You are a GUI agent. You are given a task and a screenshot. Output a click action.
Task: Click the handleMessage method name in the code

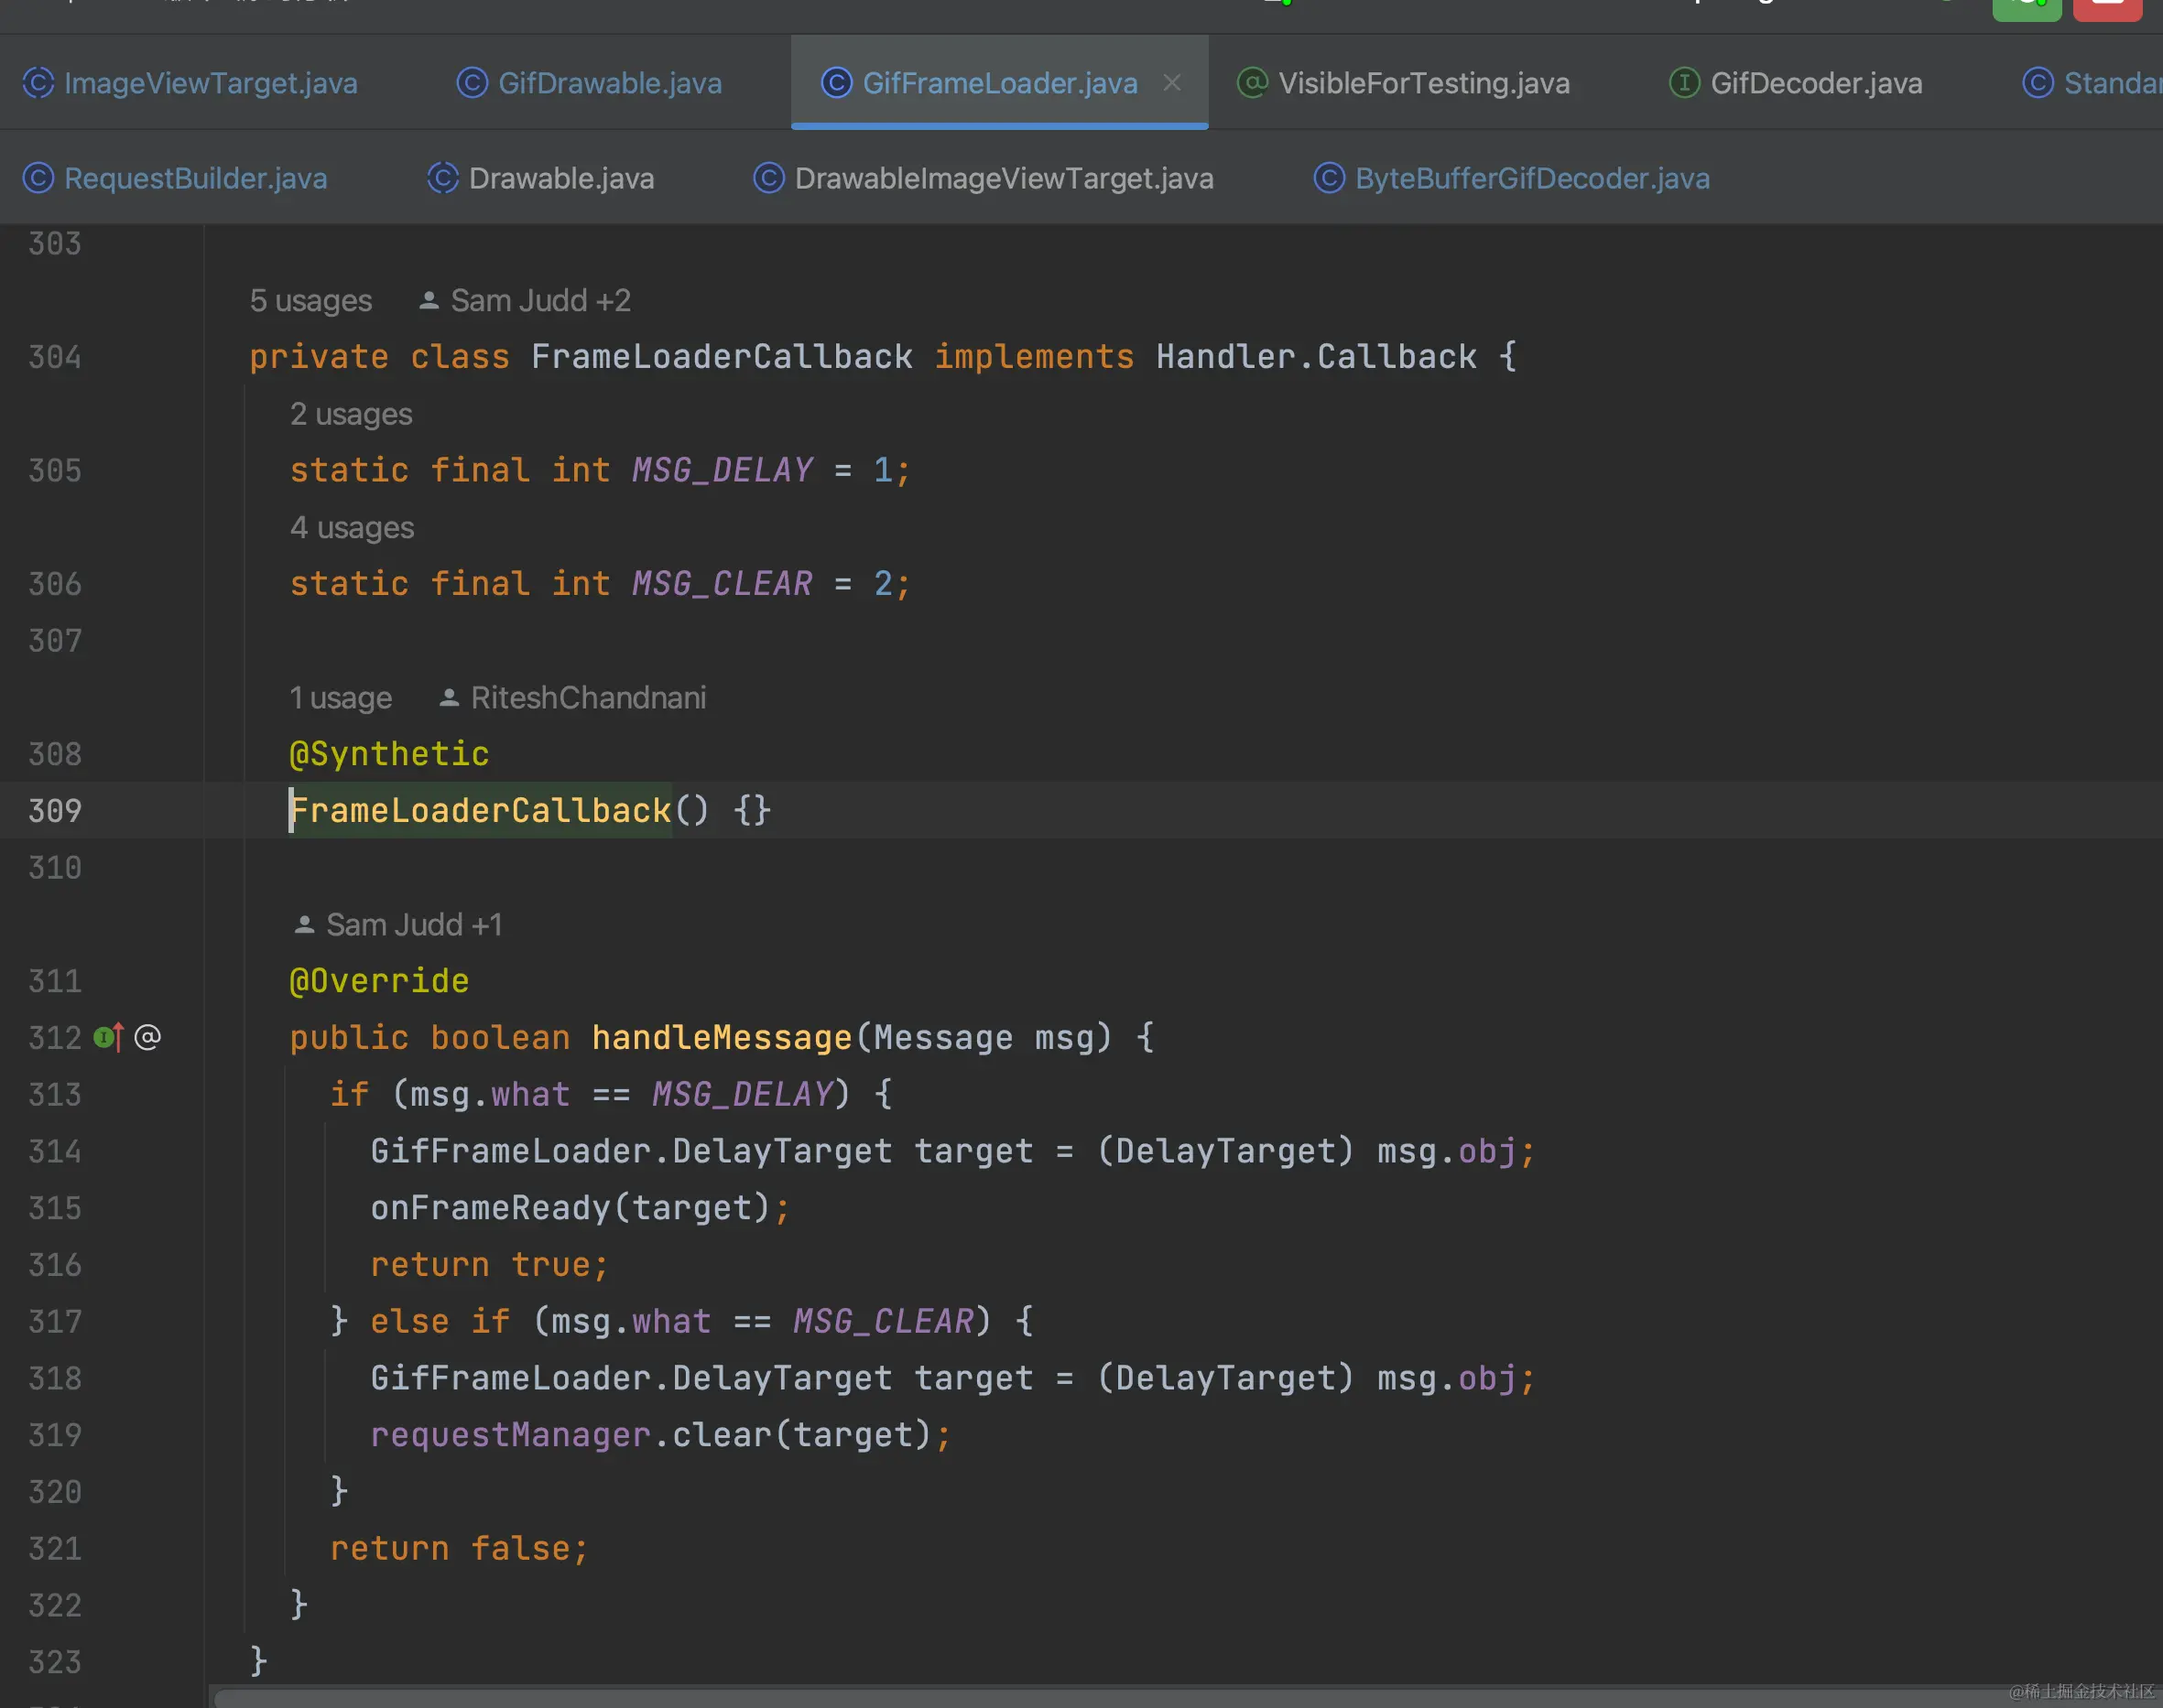coord(721,1037)
